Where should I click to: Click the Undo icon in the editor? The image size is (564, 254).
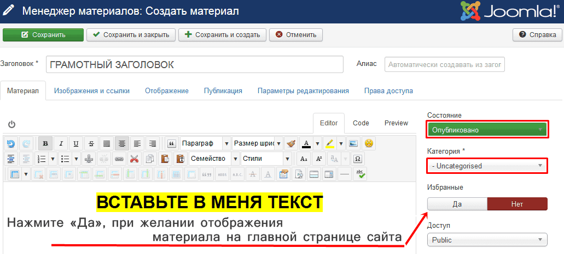coord(10,144)
